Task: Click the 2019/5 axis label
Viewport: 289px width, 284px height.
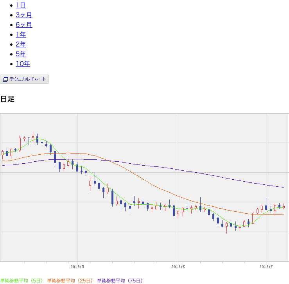Action: point(77,267)
